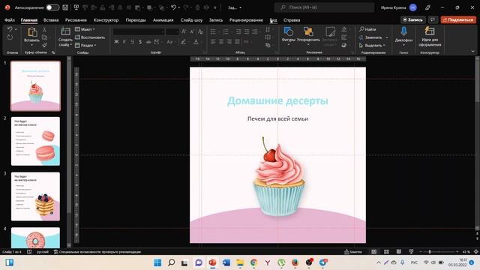Click the Undo icon in the ribbon

tap(10, 29)
